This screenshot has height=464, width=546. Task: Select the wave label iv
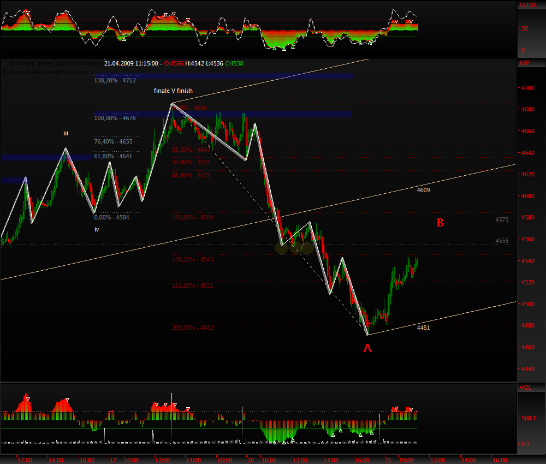pos(97,229)
